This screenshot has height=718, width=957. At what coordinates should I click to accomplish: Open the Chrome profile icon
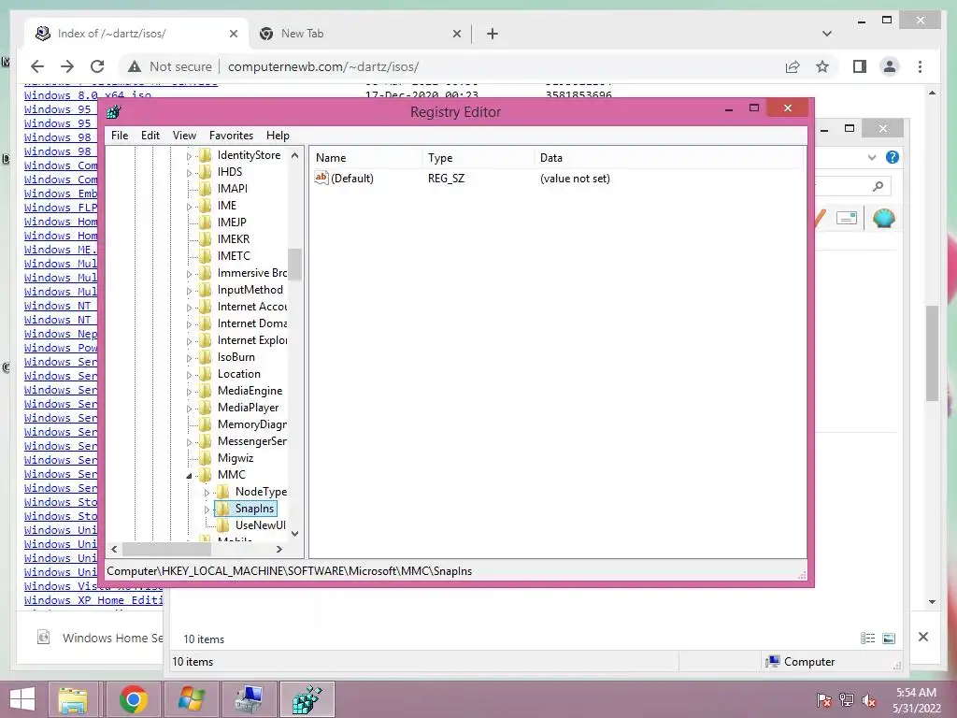point(890,66)
